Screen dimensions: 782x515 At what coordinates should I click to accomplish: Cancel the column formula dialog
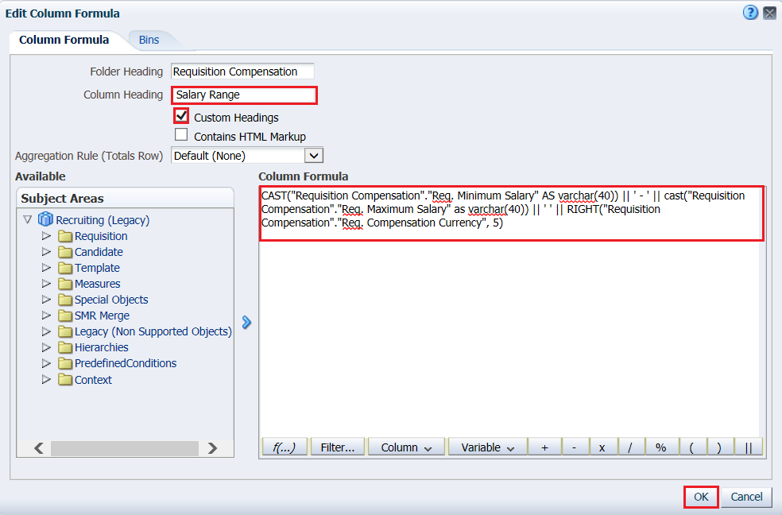pos(746,497)
